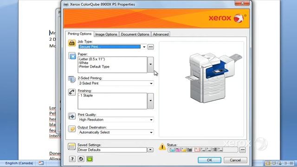Click the yellow ink status icon
Viewport: 297px width, 167px height.
[184, 150]
